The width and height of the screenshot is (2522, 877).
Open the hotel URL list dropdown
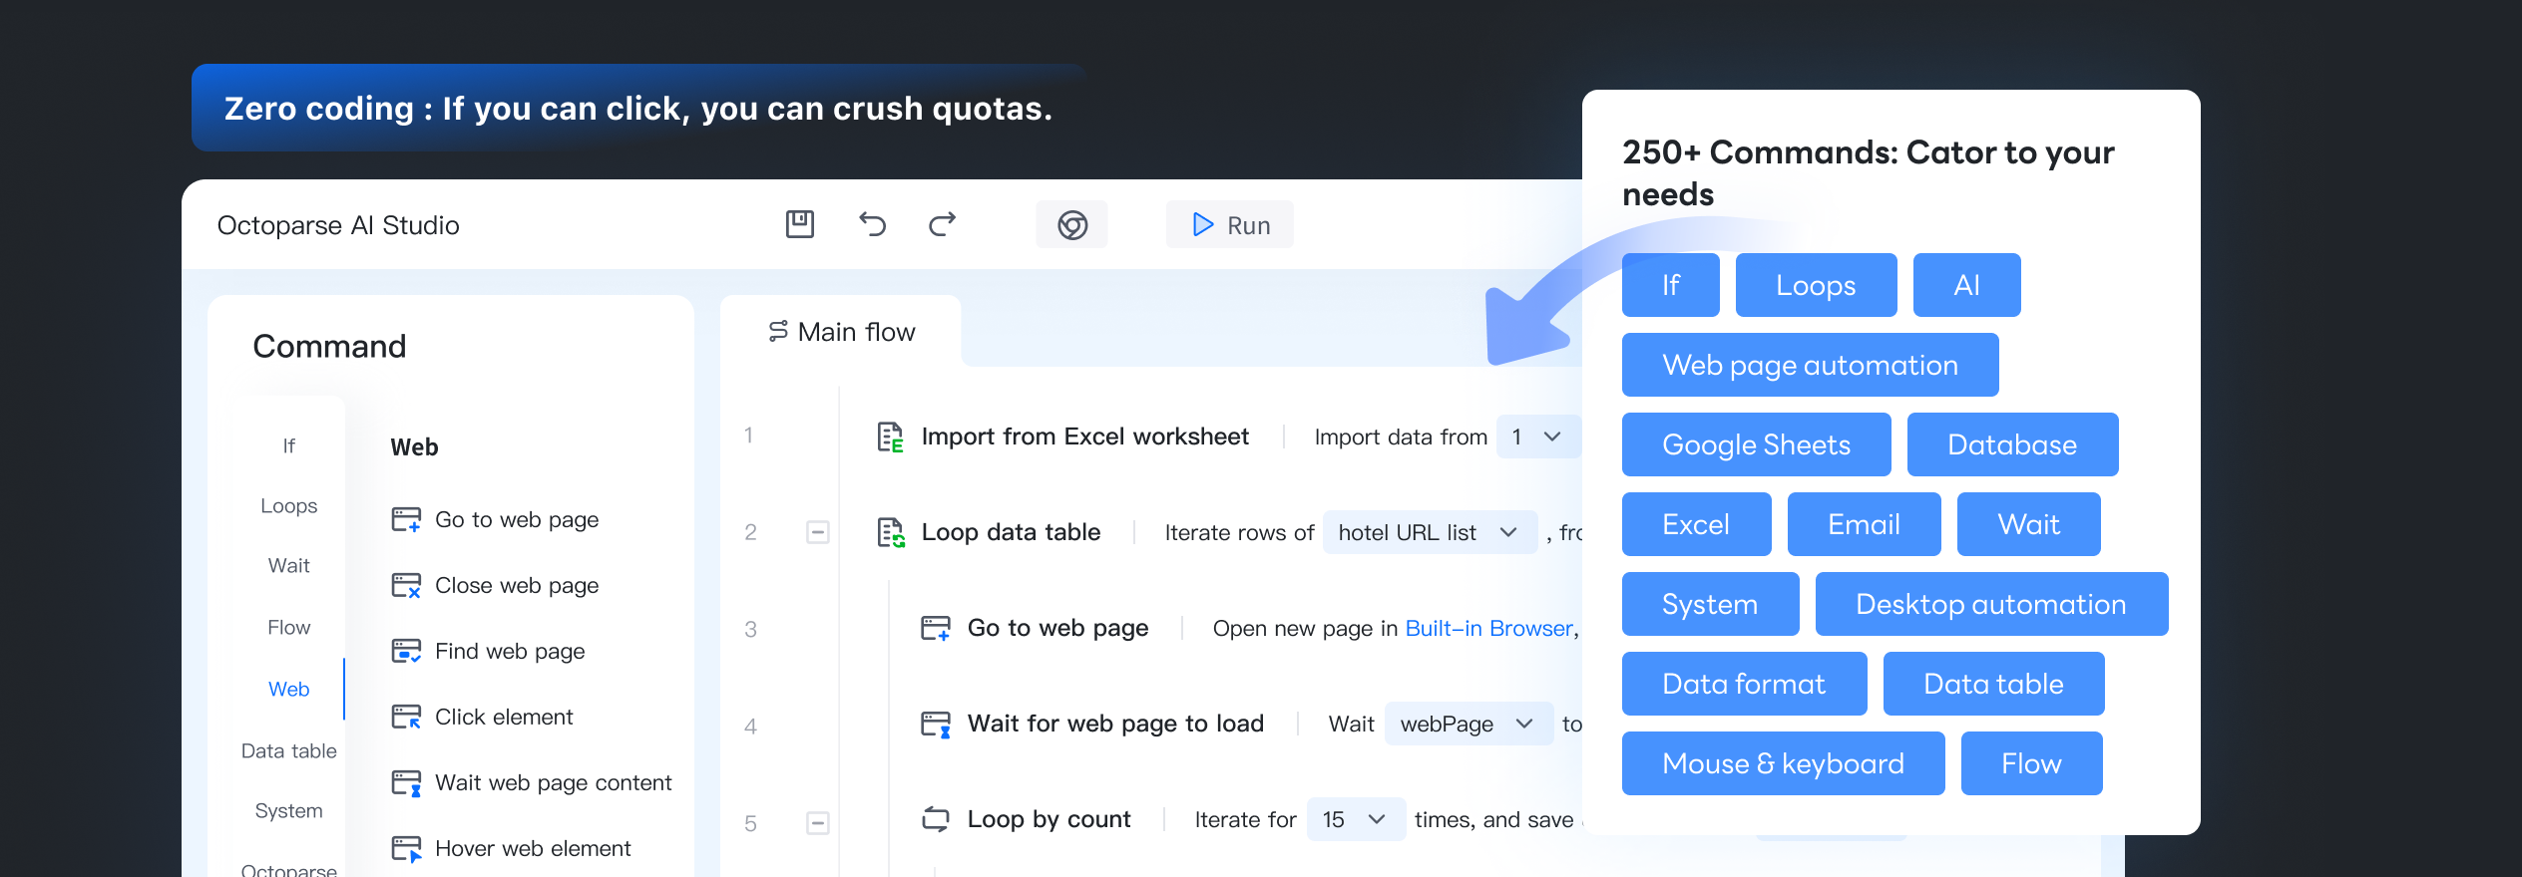pos(1430,532)
